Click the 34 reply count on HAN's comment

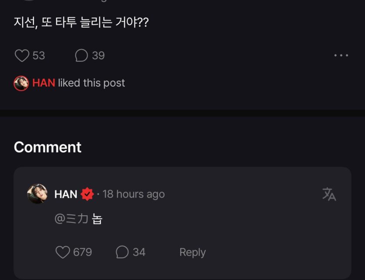pos(139,252)
